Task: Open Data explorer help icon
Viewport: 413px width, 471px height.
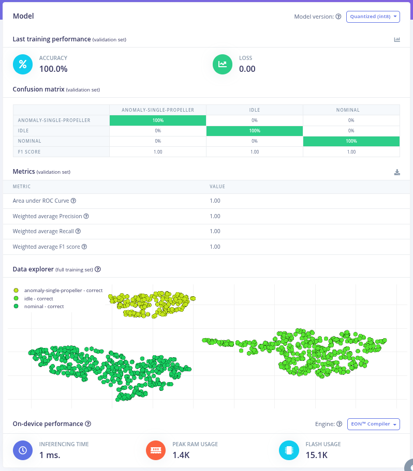Action: click(x=98, y=269)
